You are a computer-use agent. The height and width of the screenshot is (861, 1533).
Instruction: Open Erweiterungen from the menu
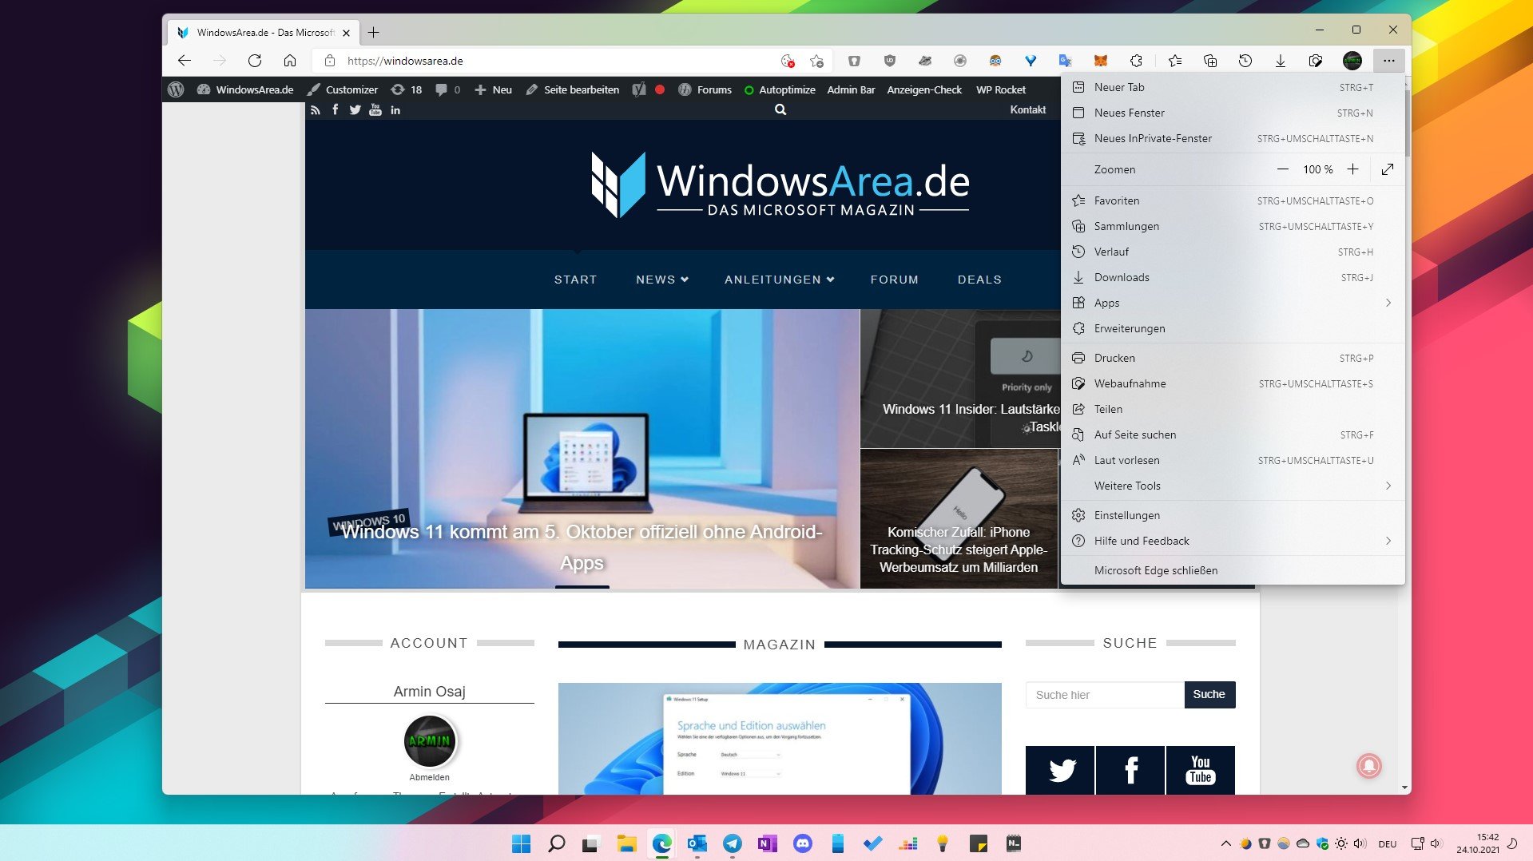(1233, 328)
